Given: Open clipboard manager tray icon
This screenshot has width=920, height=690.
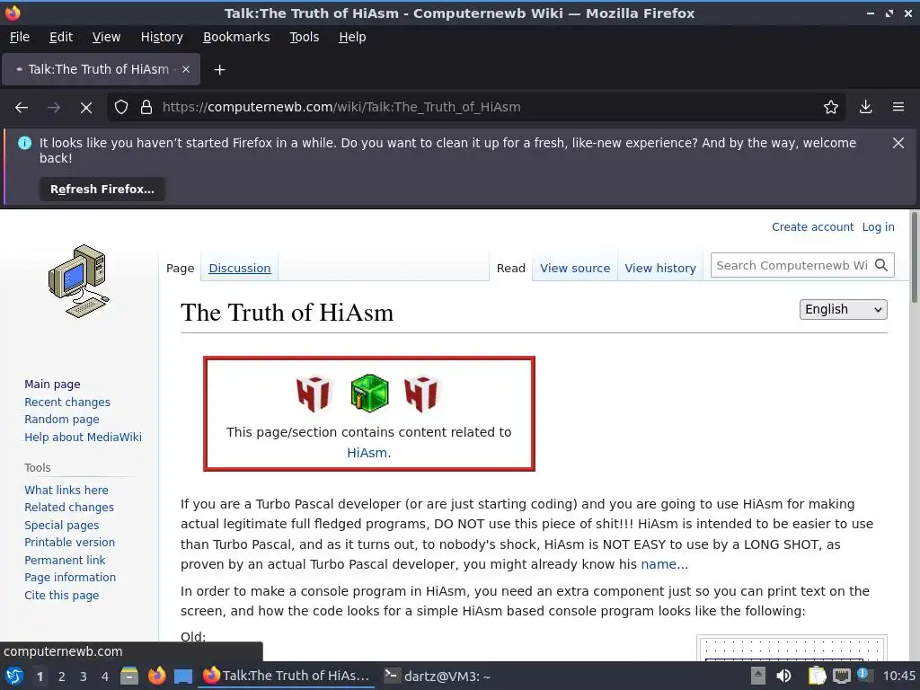Looking at the screenshot, I should [817, 676].
